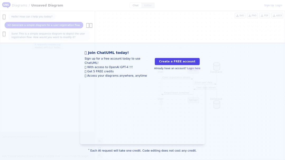Click Login in the top bar

[x=279, y=5]
